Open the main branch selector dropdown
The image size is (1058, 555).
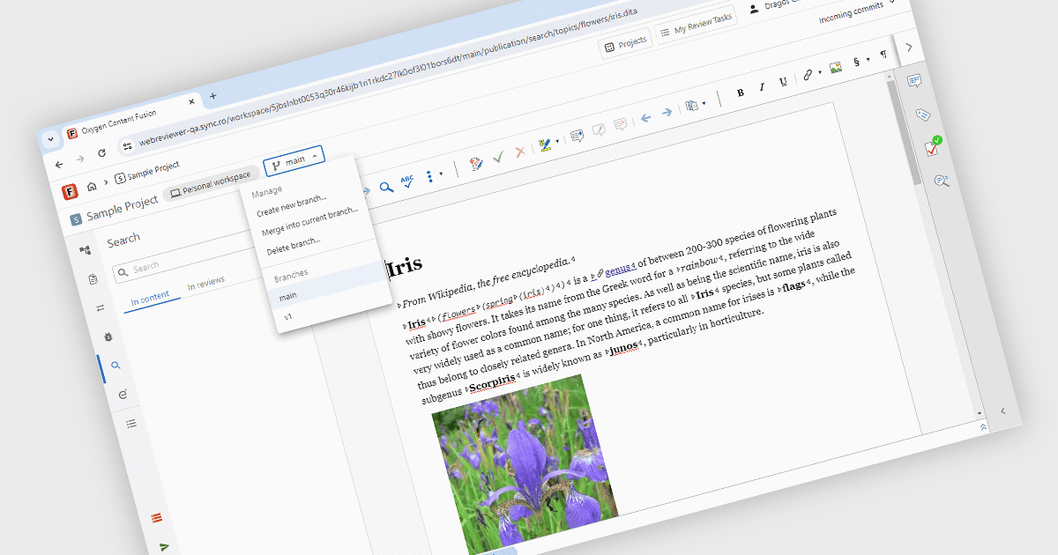(x=294, y=159)
